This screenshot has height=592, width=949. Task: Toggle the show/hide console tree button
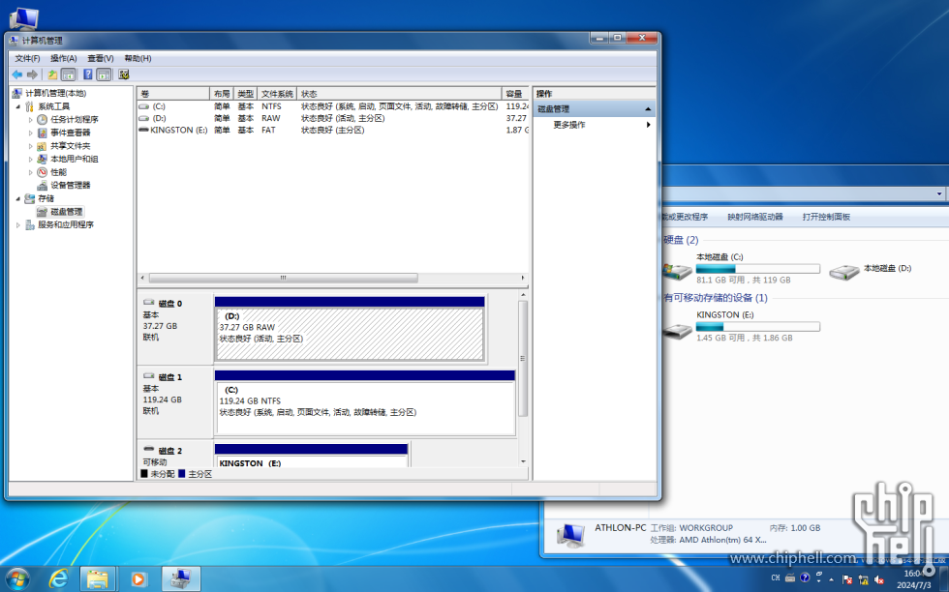(x=69, y=74)
